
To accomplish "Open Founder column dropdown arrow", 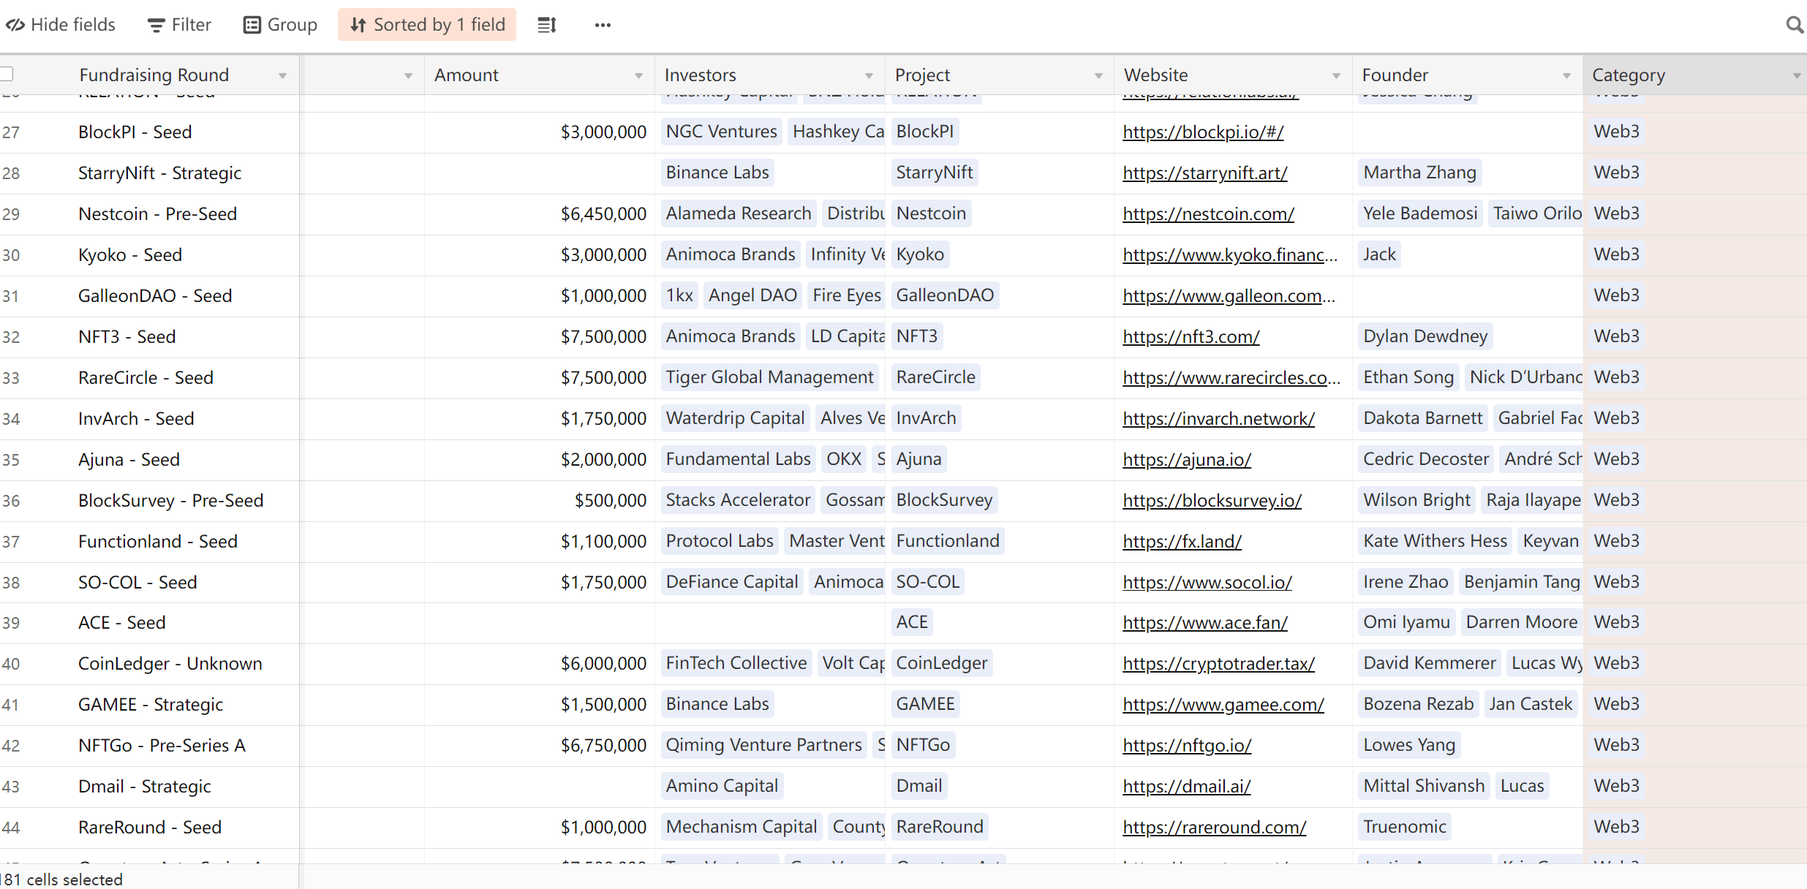I will (x=1566, y=75).
